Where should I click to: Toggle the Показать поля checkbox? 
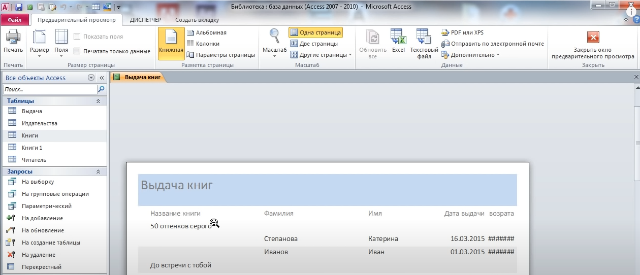click(x=77, y=37)
